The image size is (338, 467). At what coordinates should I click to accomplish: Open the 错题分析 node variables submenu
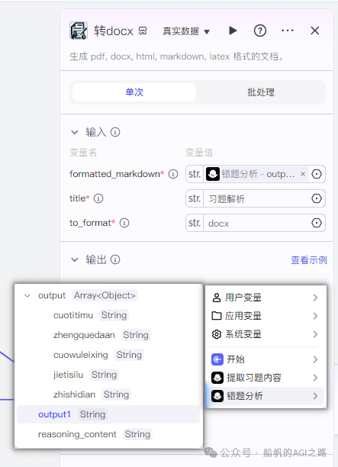[266, 396]
